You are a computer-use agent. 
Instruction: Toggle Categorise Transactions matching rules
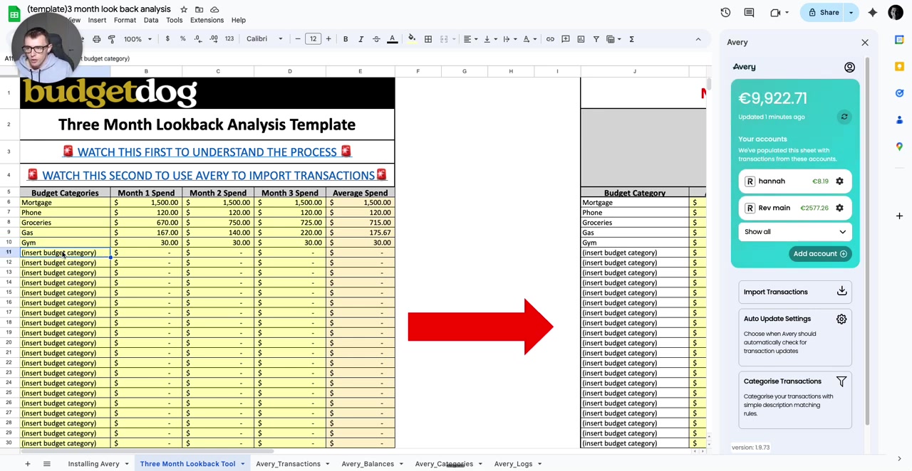(841, 381)
